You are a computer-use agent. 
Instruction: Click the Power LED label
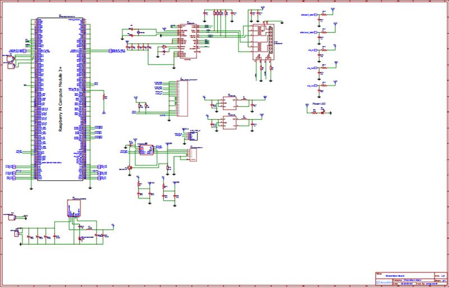coord(319,104)
